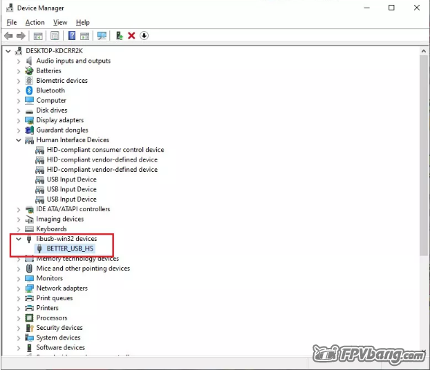
Task: Click Update device driver toolbar icon
Action: click(x=119, y=36)
